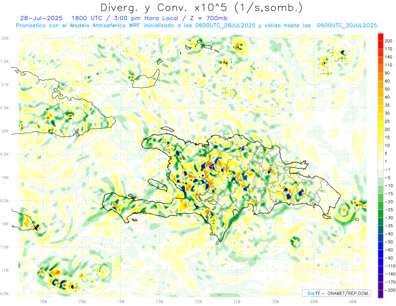Click the colorbar value '-50' in the blue range
The image size is (396, 306).
pos(389,242)
